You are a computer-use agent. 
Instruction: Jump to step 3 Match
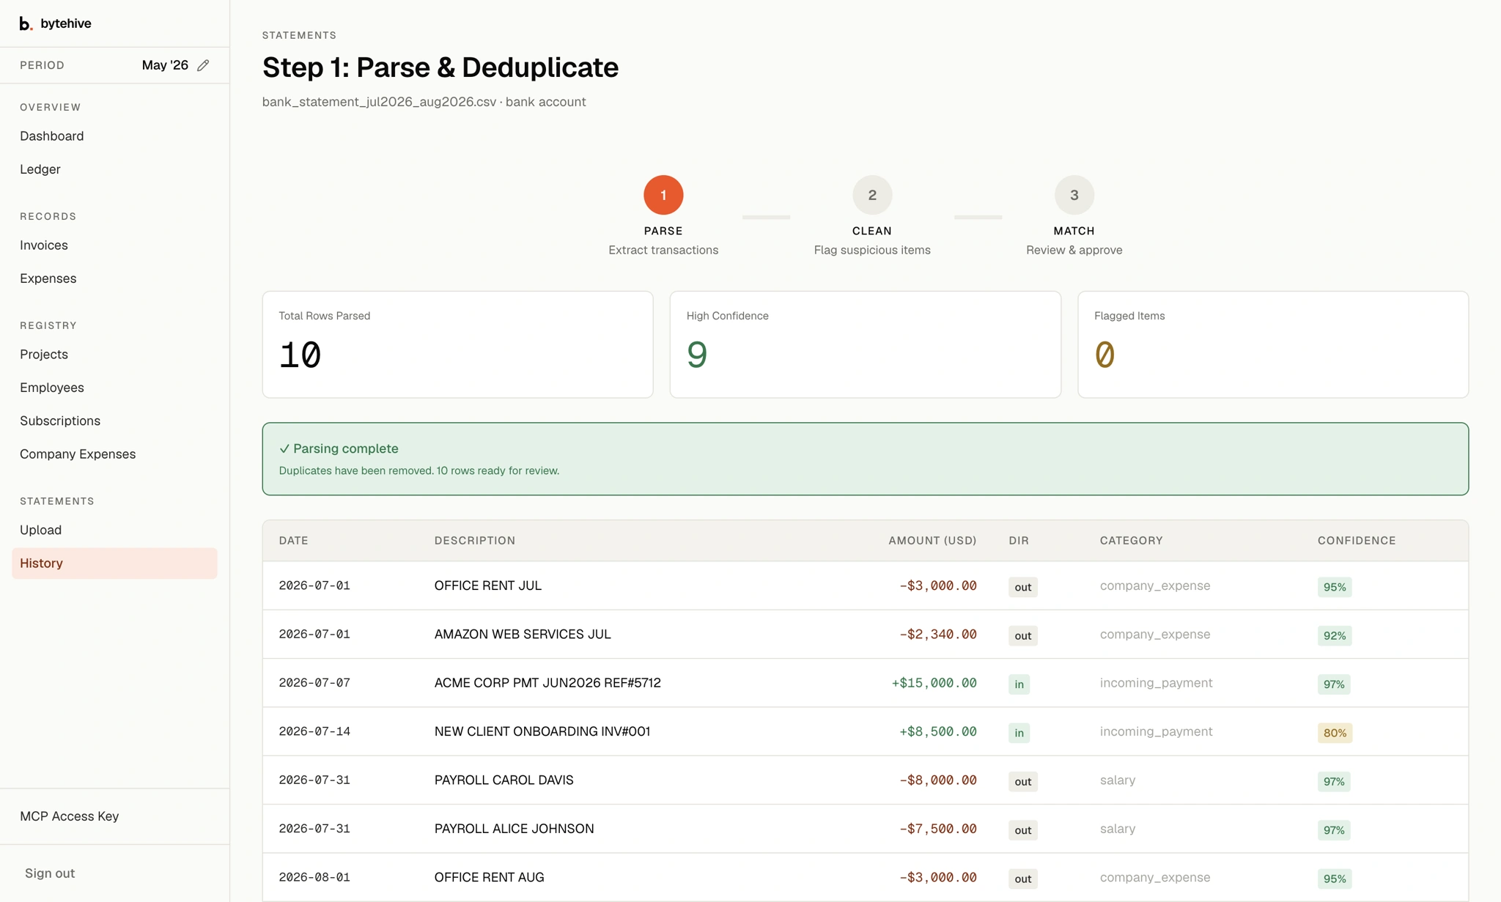point(1074,195)
